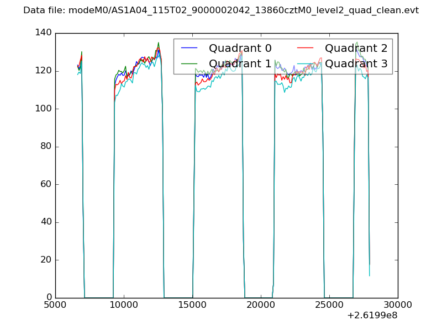
Task: Select the Quadrant 0 legend label
Action: pos(240,48)
